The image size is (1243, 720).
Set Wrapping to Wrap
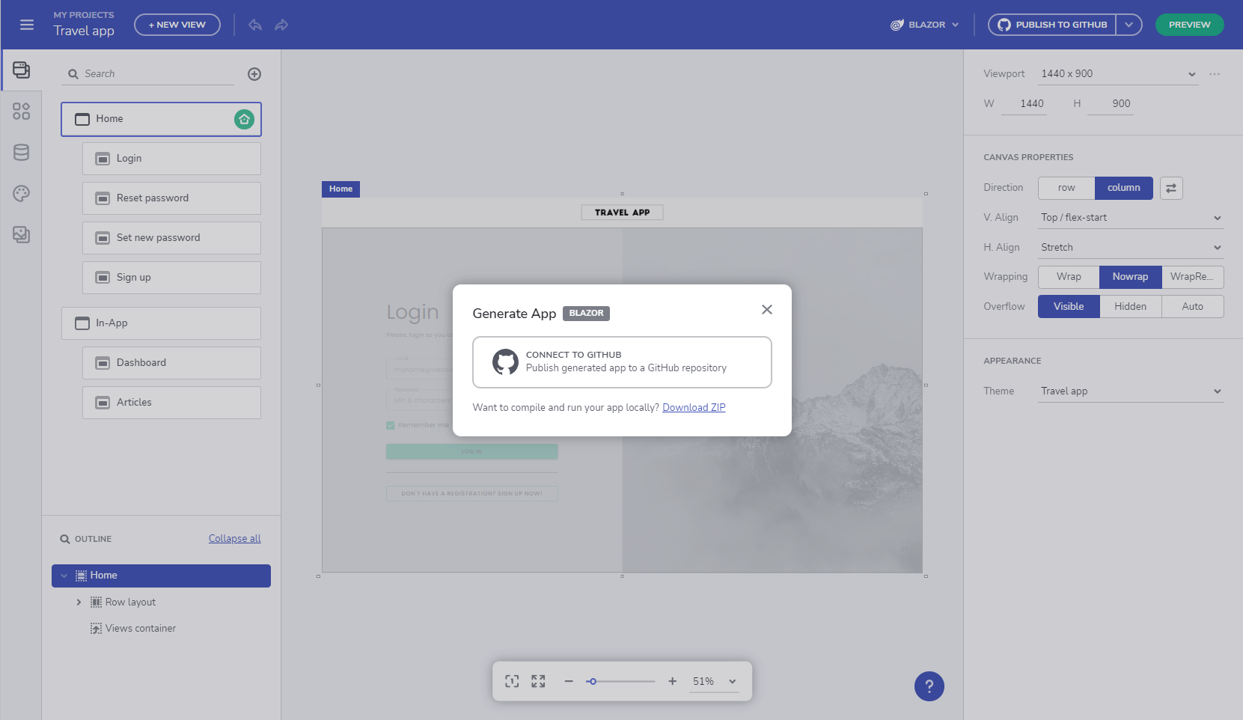pyautogui.click(x=1068, y=277)
